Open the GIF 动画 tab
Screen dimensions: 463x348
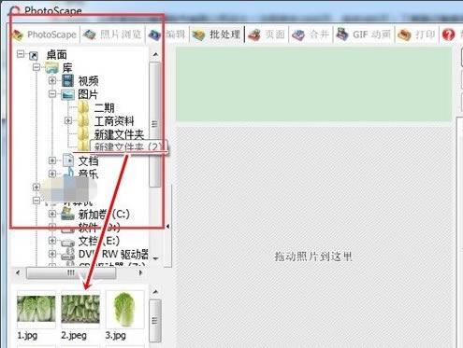[364, 35]
